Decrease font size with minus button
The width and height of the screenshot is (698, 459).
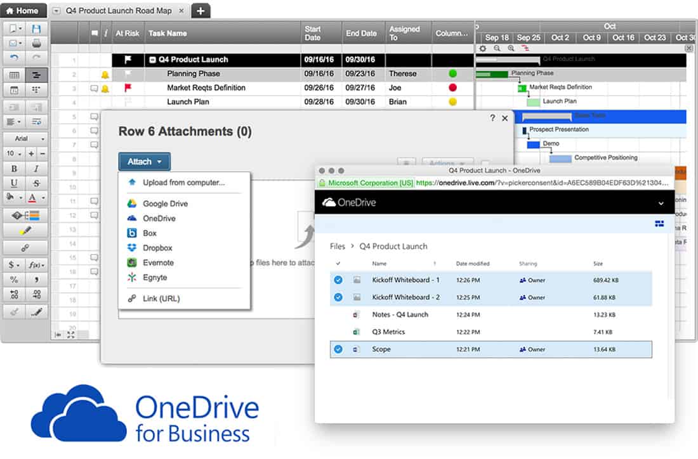click(x=43, y=153)
